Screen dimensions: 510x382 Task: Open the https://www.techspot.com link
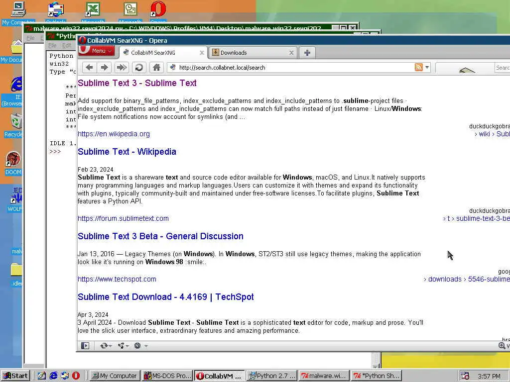[117, 279]
